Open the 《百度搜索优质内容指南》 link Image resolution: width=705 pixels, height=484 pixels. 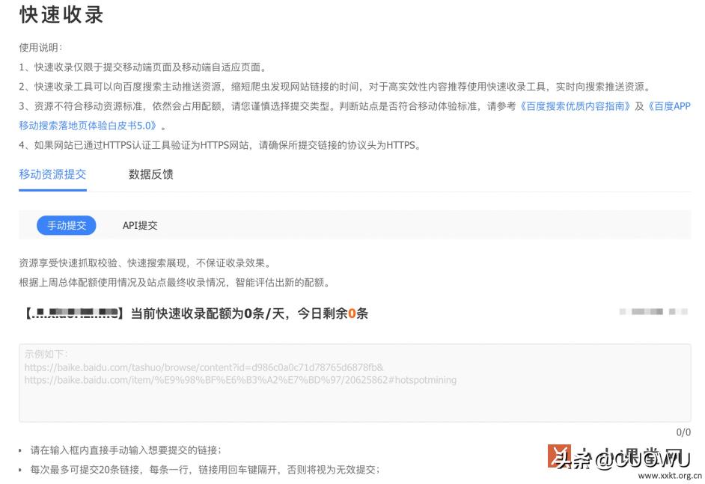pyautogui.click(x=575, y=106)
